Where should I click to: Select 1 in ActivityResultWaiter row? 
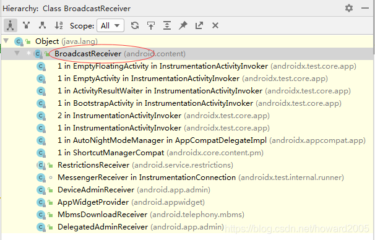coord(187,91)
